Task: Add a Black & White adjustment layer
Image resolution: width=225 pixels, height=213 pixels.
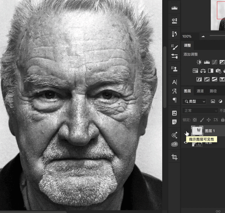Action: click(x=211, y=71)
